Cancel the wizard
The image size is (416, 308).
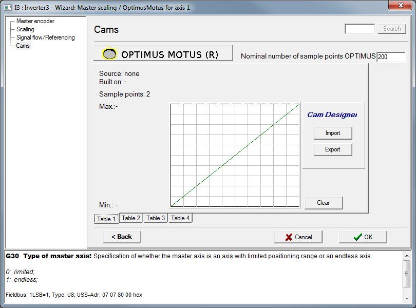298,237
